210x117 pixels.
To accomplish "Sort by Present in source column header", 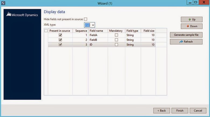I will [x=60, y=31].
